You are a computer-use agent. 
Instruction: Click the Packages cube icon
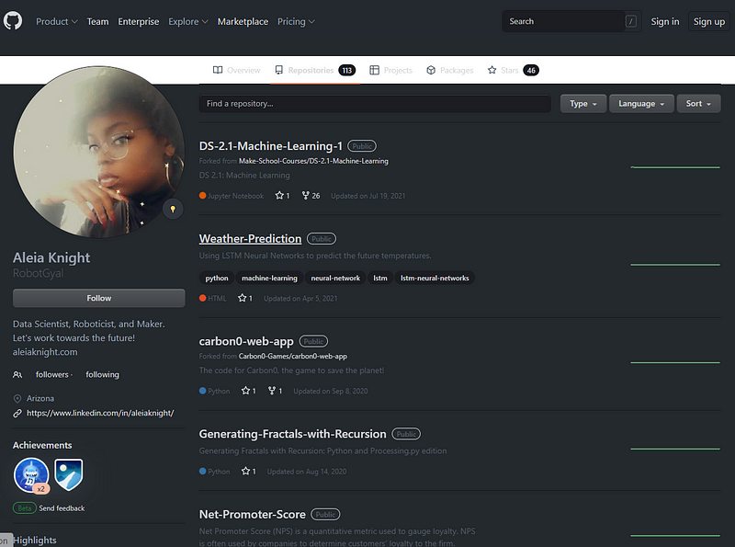point(431,70)
